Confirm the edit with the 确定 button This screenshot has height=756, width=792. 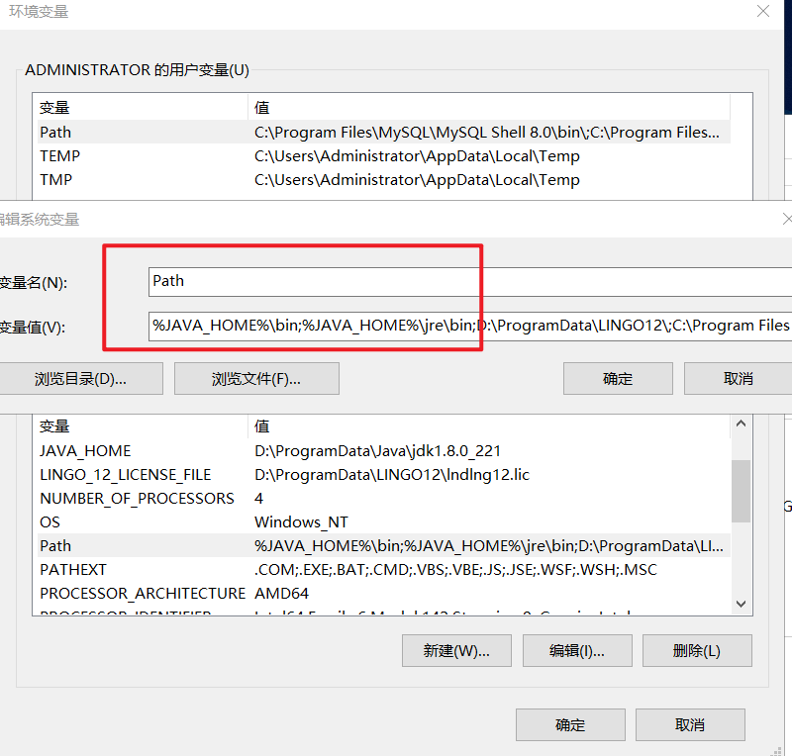(618, 378)
